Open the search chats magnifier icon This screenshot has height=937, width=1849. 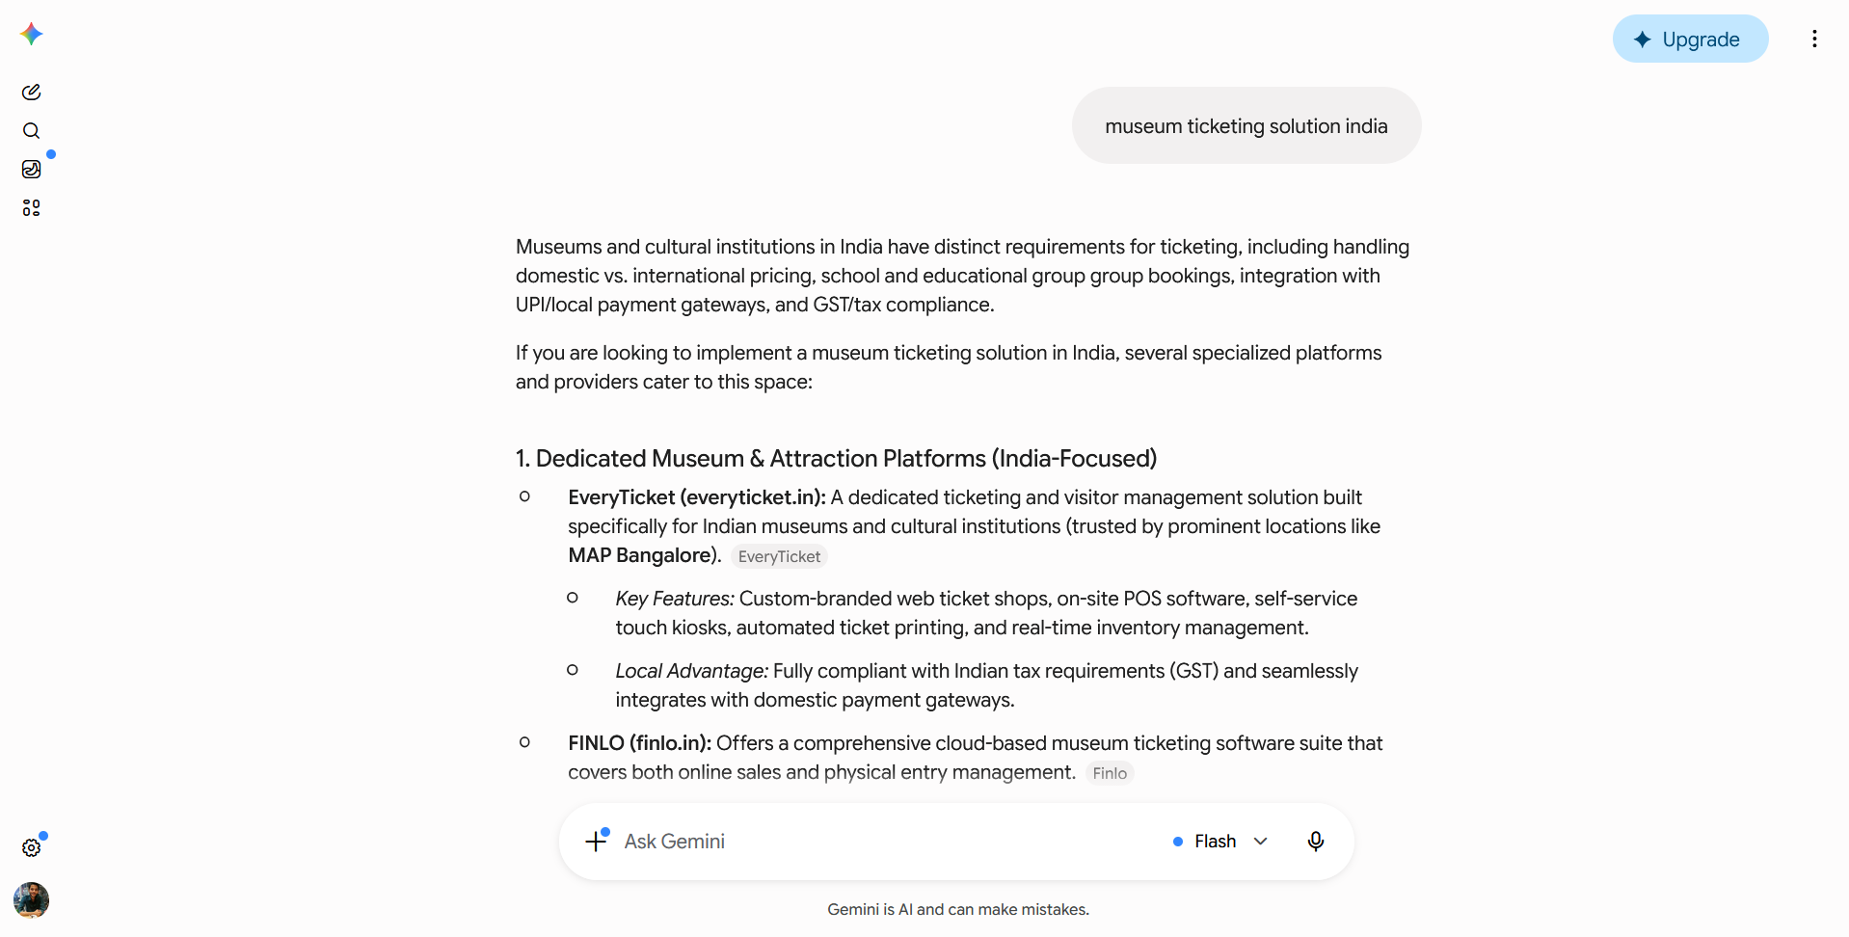click(x=31, y=131)
